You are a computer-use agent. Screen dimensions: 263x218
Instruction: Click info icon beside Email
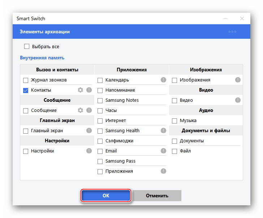(x=163, y=151)
